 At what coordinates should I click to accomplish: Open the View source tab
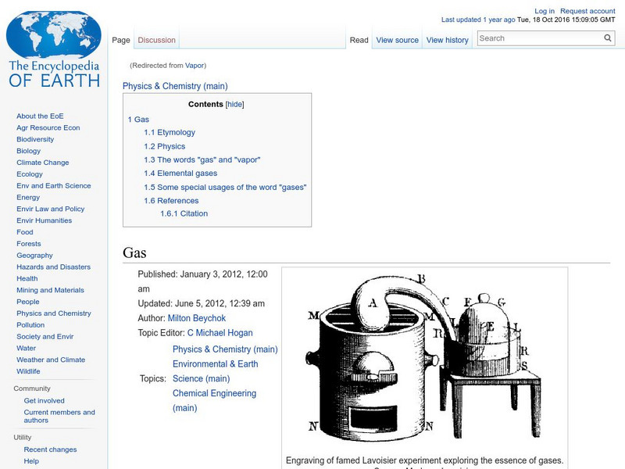tap(397, 40)
